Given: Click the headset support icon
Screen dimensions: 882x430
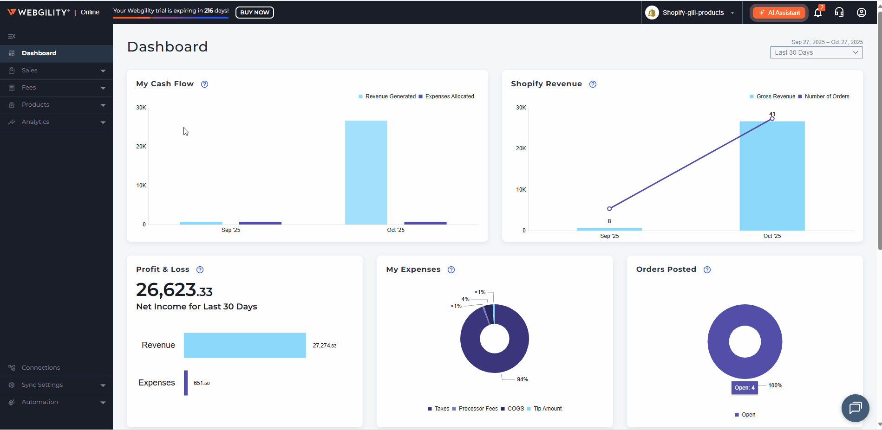Looking at the screenshot, I should [839, 13].
